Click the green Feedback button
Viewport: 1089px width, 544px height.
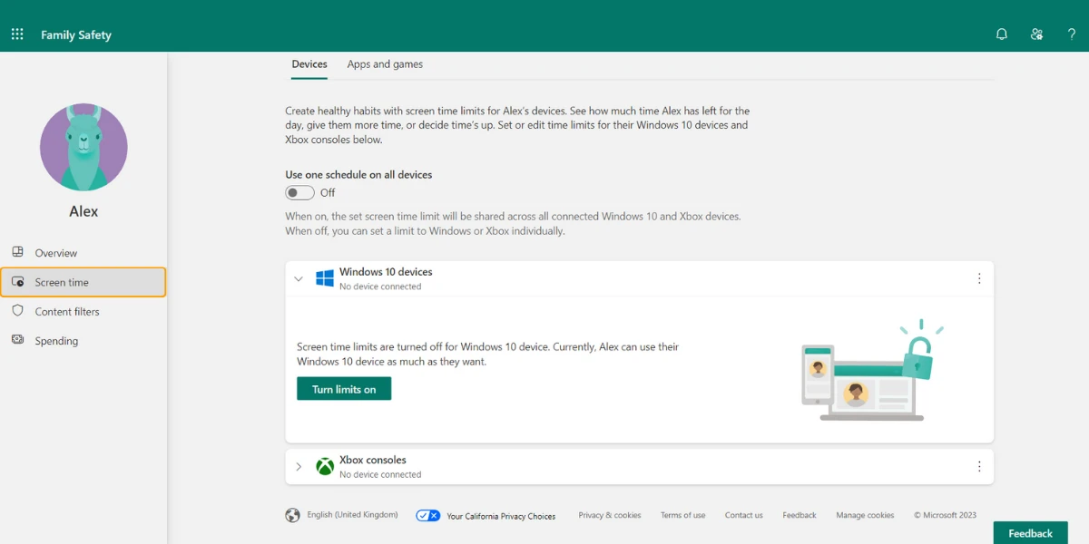coord(1030,533)
